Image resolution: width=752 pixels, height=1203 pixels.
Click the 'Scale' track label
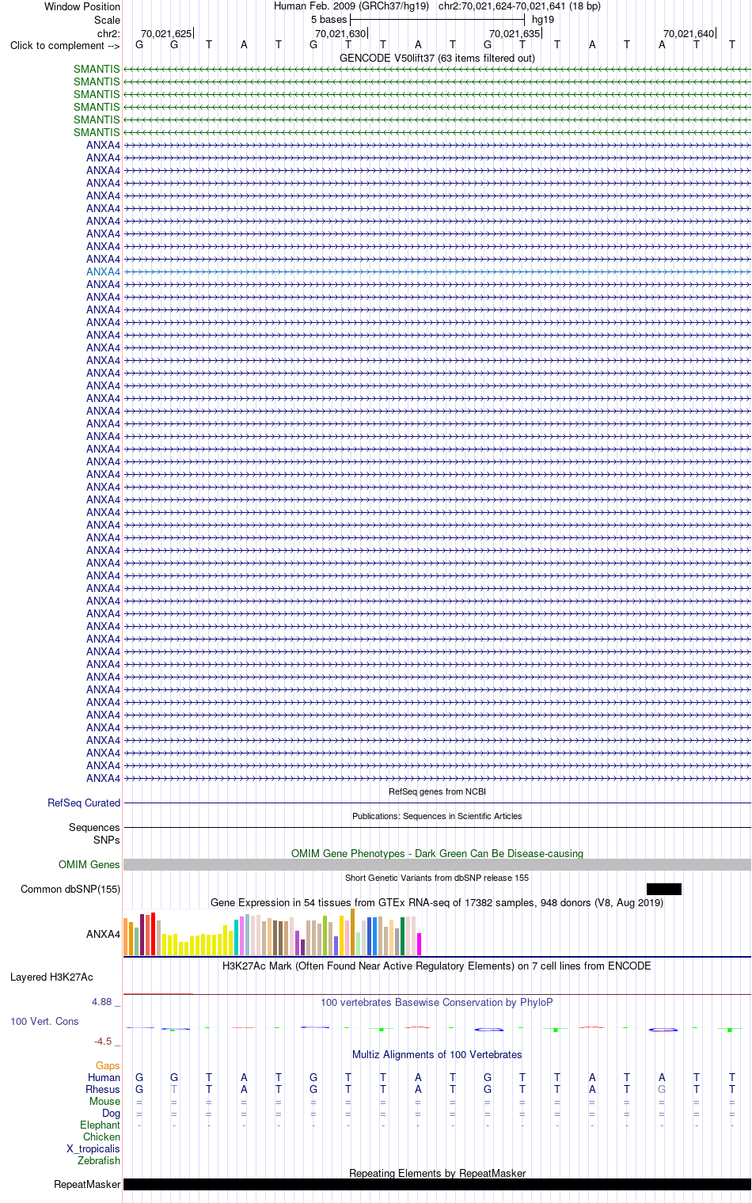108,20
